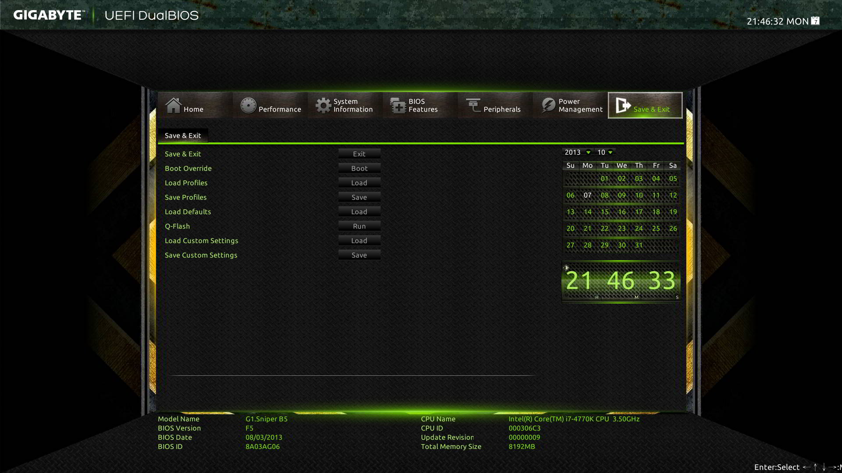
Task: Click Save button beside Save Profiles
Action: 359,198
